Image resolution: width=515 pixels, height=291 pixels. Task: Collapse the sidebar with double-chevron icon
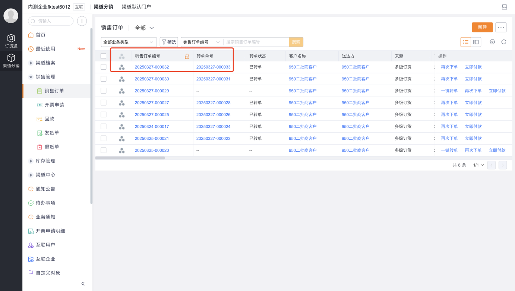tap(83, 284)
